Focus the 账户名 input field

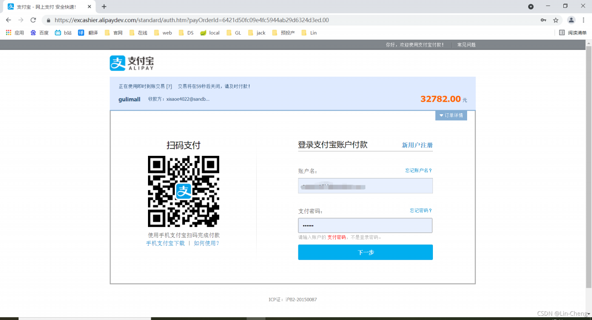[365, 186]
